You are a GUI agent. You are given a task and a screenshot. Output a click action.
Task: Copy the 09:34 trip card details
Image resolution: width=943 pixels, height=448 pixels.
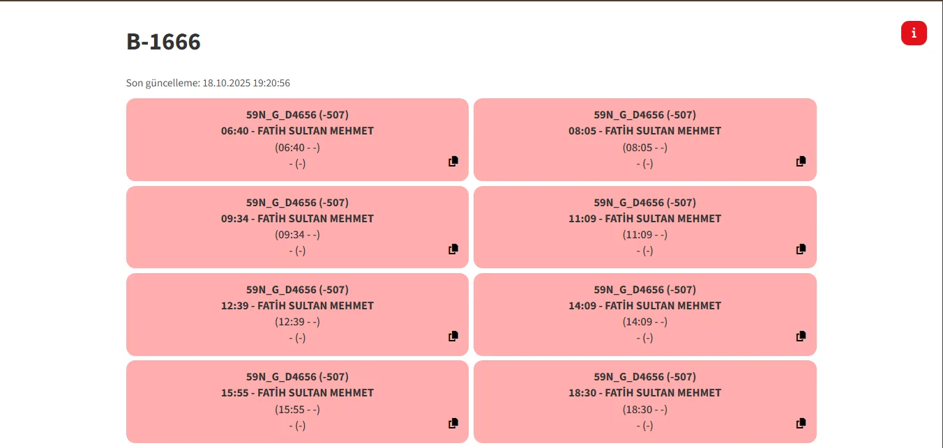[x=453, y=249]
